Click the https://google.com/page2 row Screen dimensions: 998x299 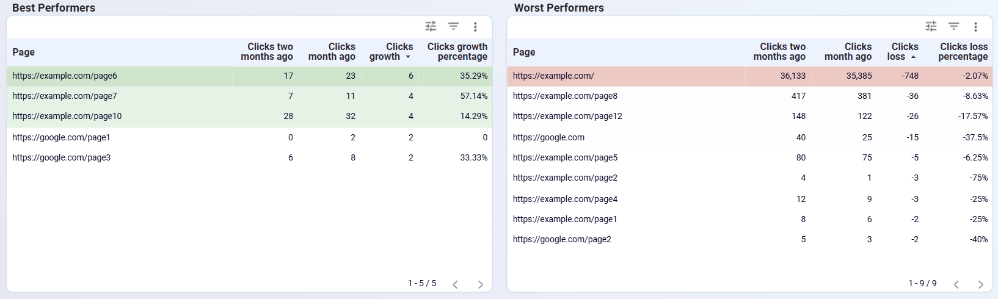pyautogui.click(x=562, y=240)
